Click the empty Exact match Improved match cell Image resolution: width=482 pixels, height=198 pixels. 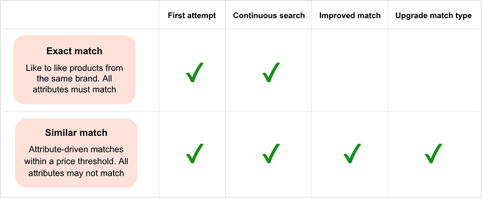pos(350,70)
